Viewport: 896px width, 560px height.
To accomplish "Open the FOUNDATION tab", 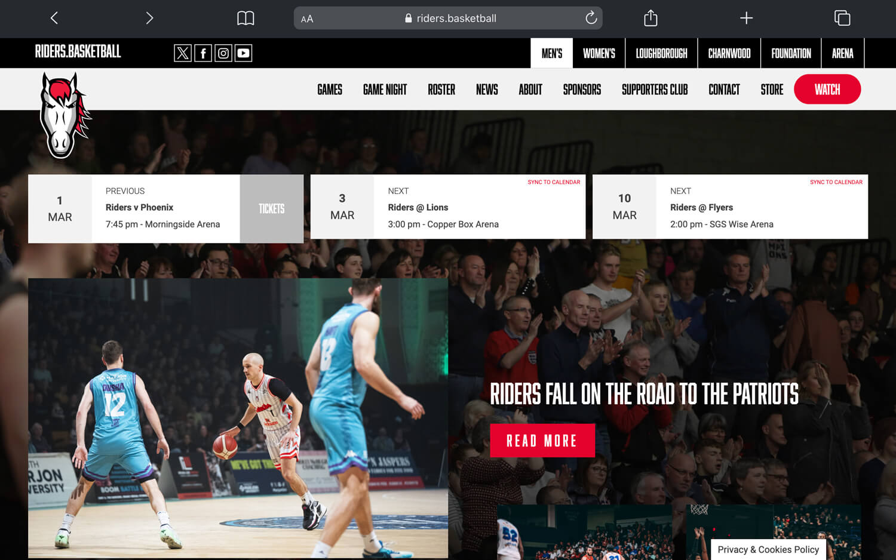I will pyautogui.click(x=791, y=53).
